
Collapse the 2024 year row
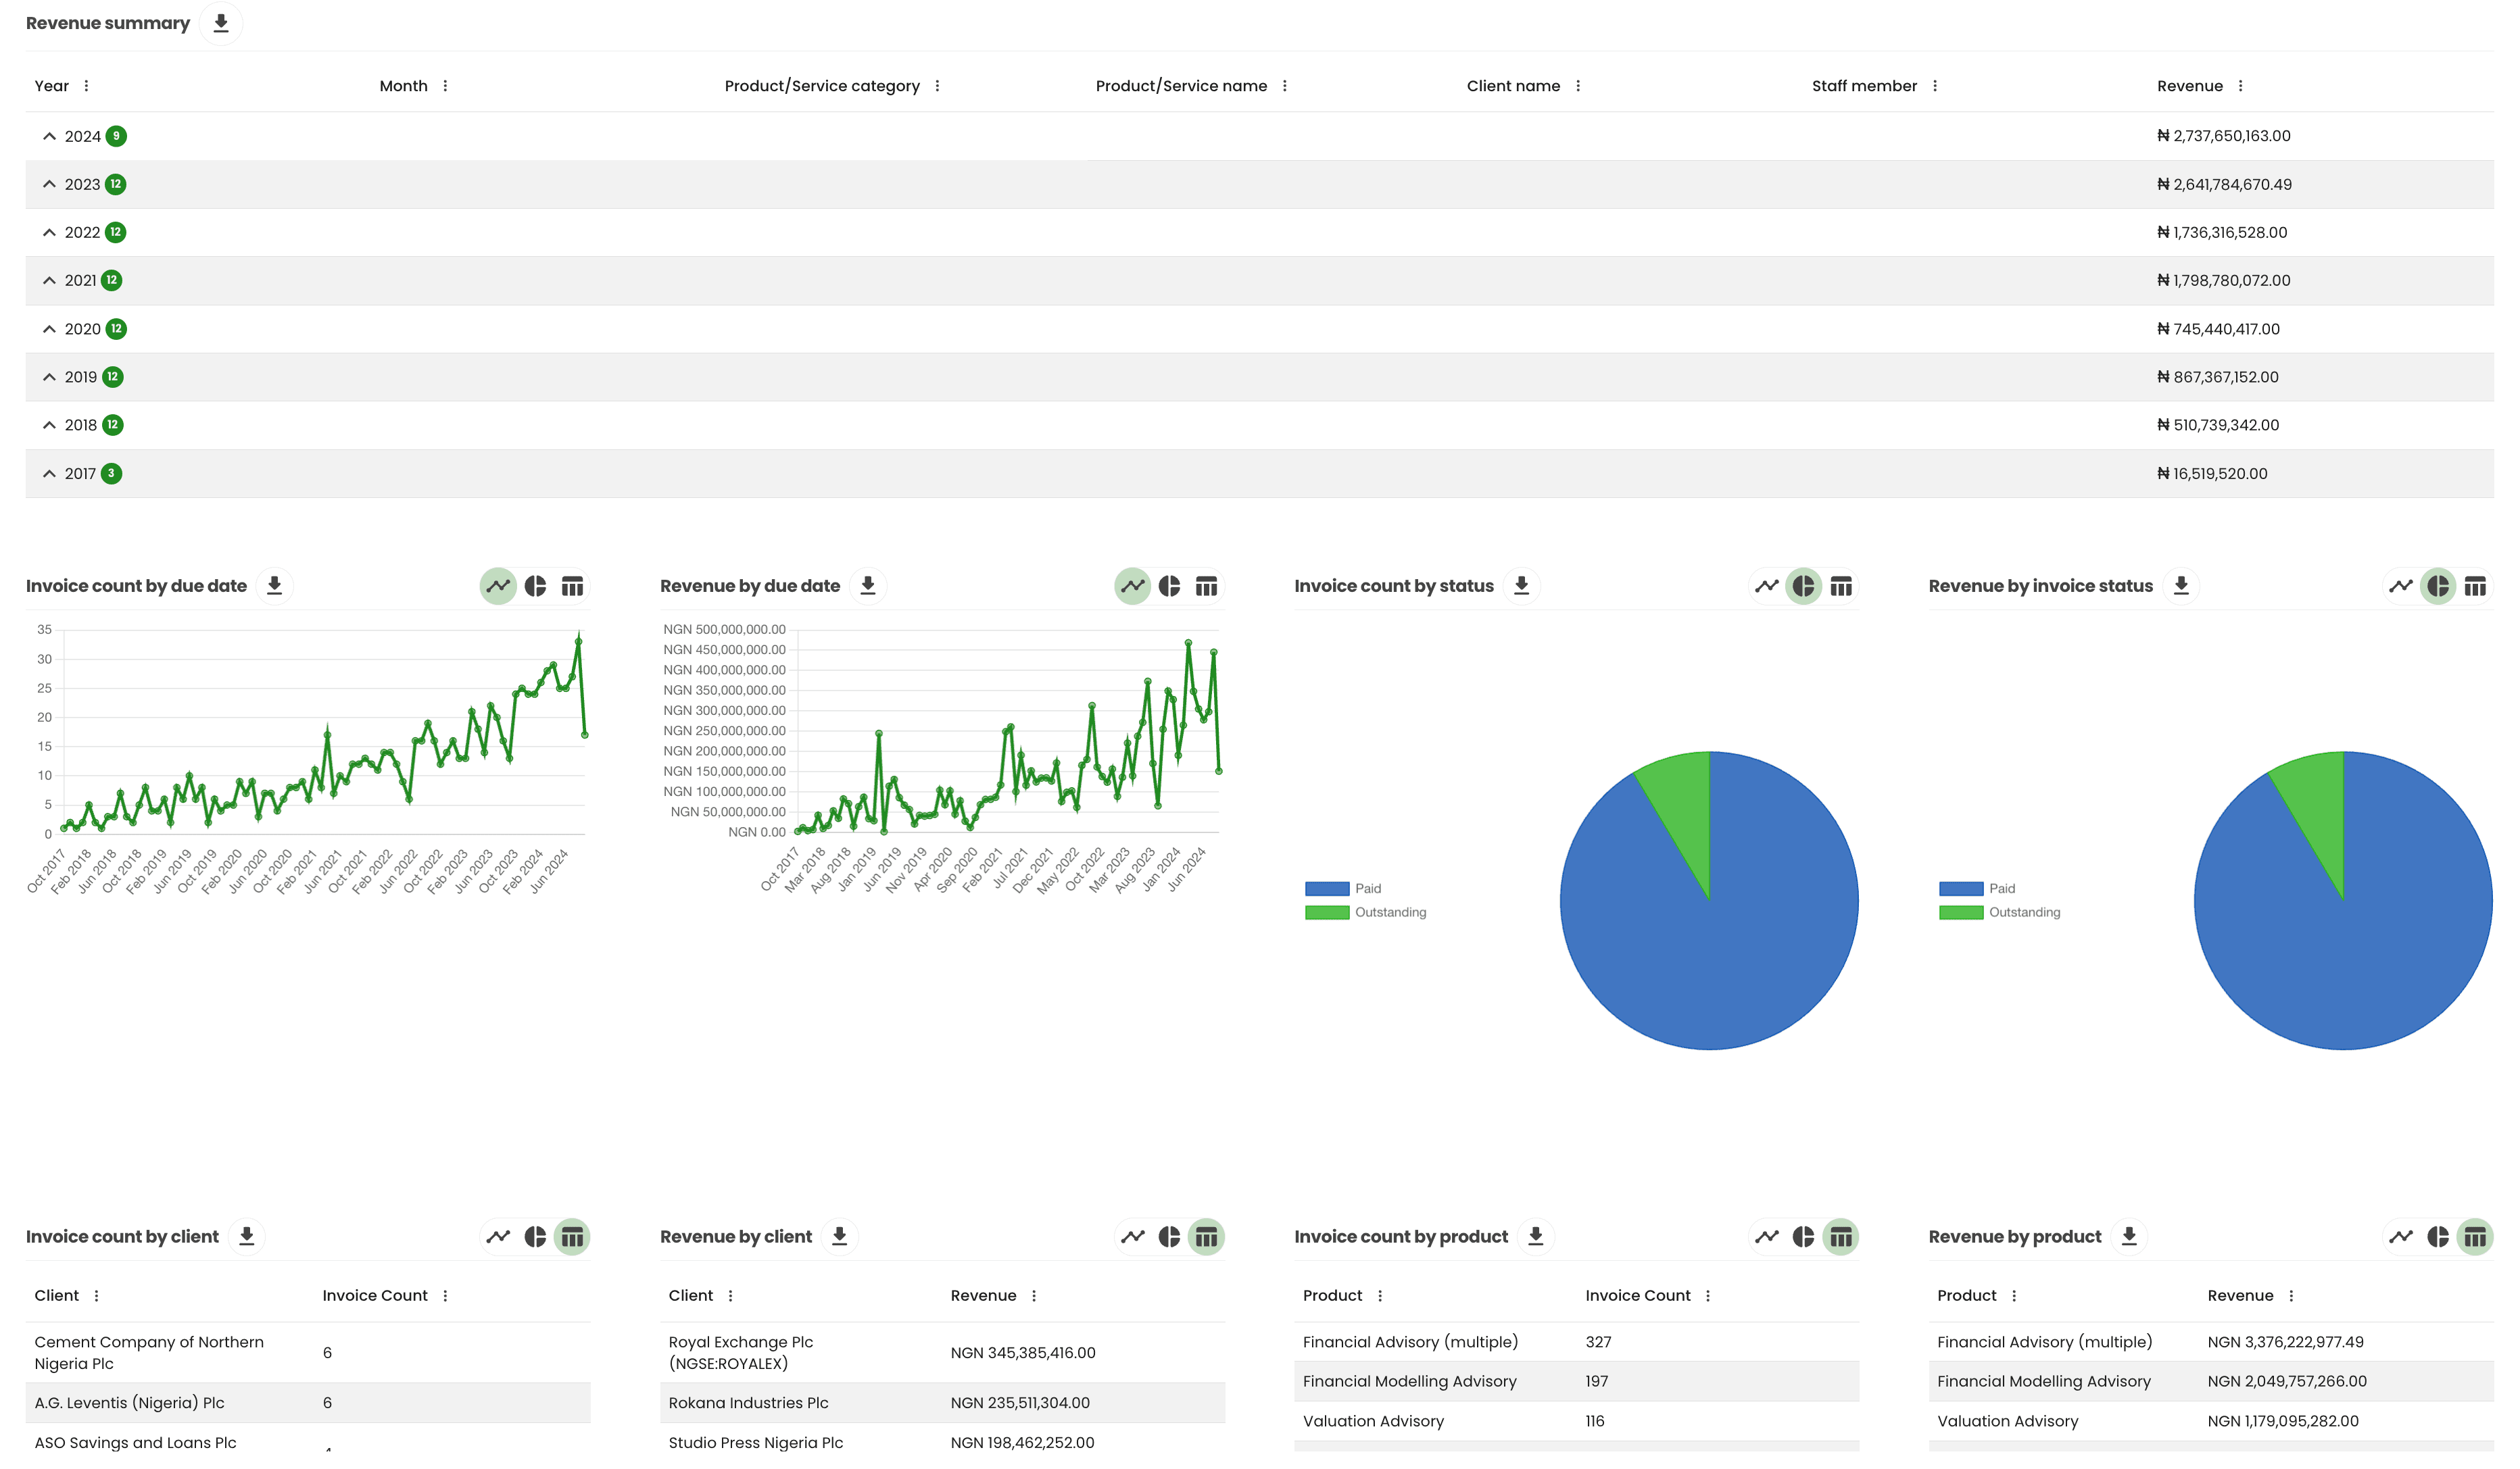pyautogui.click(x=49, y=136)
